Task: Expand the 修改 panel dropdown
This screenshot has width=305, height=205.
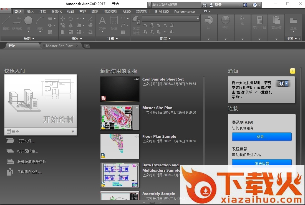Action: pyautogui.click(x=77, y=39)
